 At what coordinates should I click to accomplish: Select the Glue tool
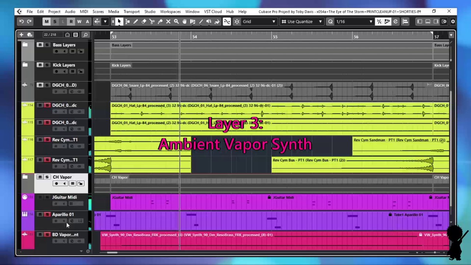[x=160, y=22]
